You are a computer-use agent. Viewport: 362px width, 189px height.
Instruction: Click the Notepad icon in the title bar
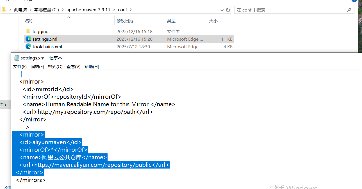tap(17, 58)
